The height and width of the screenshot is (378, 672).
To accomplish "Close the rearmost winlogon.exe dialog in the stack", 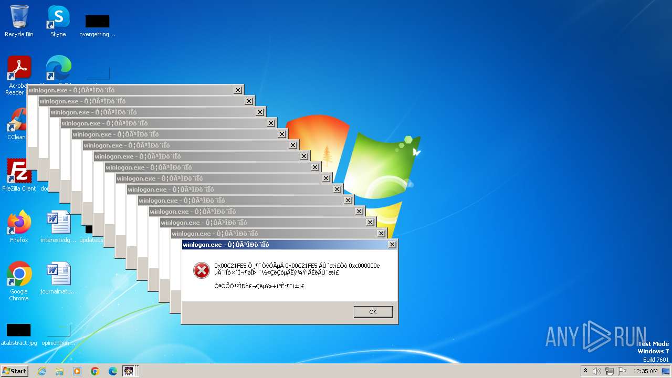I will tap(238, 90).
